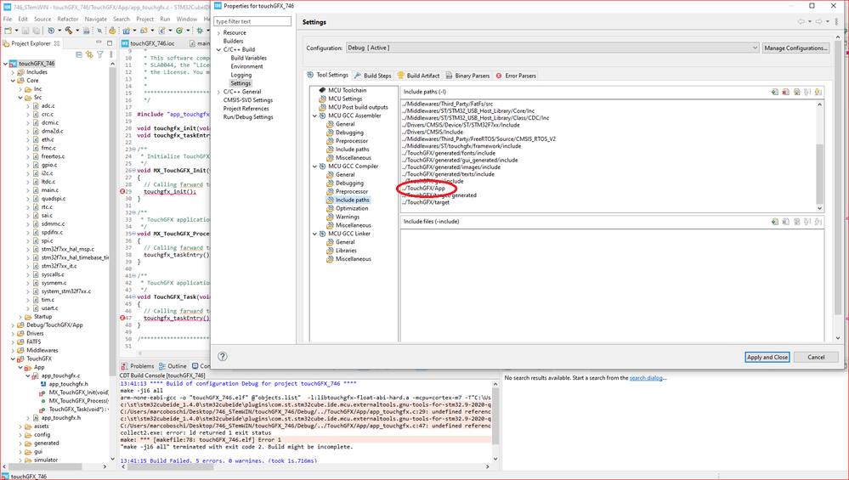Click the Add include path icon

click(x=774, y=92)
